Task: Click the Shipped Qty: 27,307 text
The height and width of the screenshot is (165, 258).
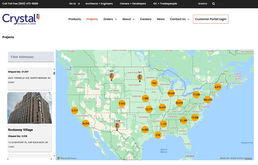Action: pos(18,72)
